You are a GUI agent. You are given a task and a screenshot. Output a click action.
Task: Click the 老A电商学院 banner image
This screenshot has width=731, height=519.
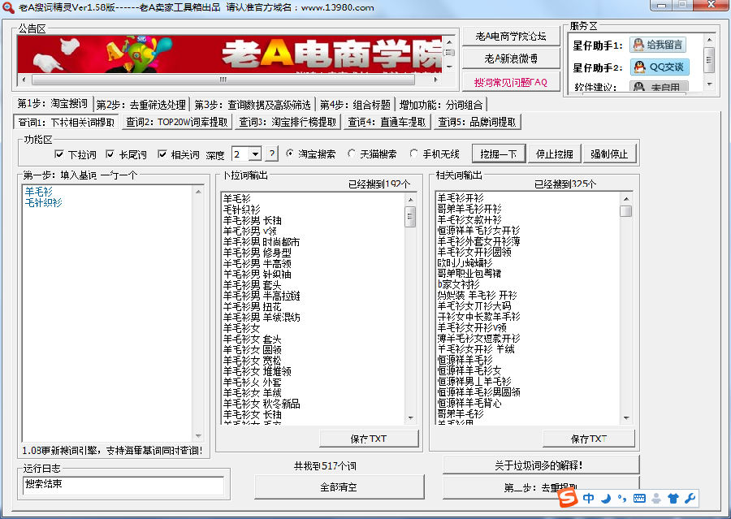[x=229, y=54]
